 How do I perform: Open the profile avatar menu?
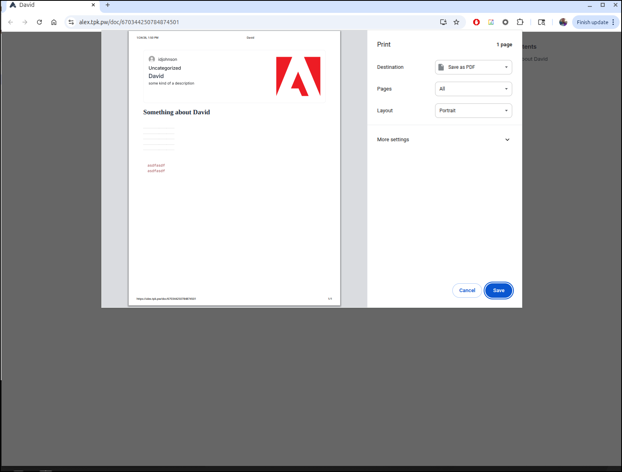(563, 22)
